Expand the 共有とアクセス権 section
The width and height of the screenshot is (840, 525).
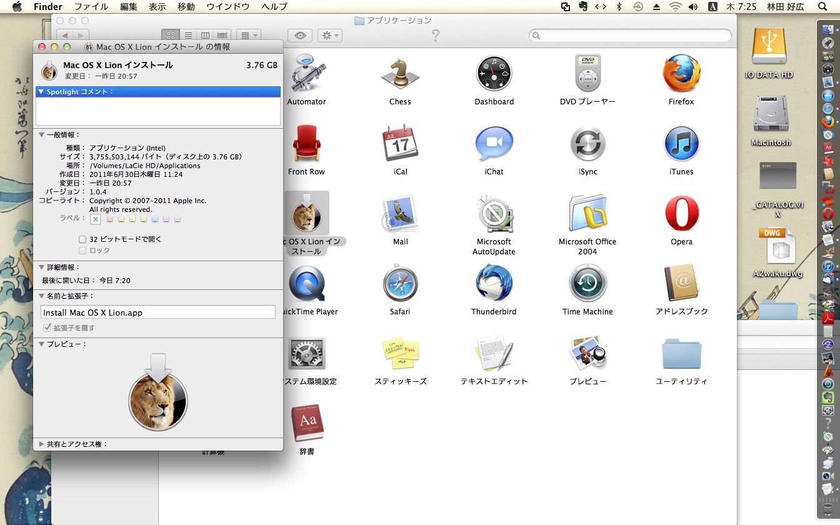click(x=42, y=444)
